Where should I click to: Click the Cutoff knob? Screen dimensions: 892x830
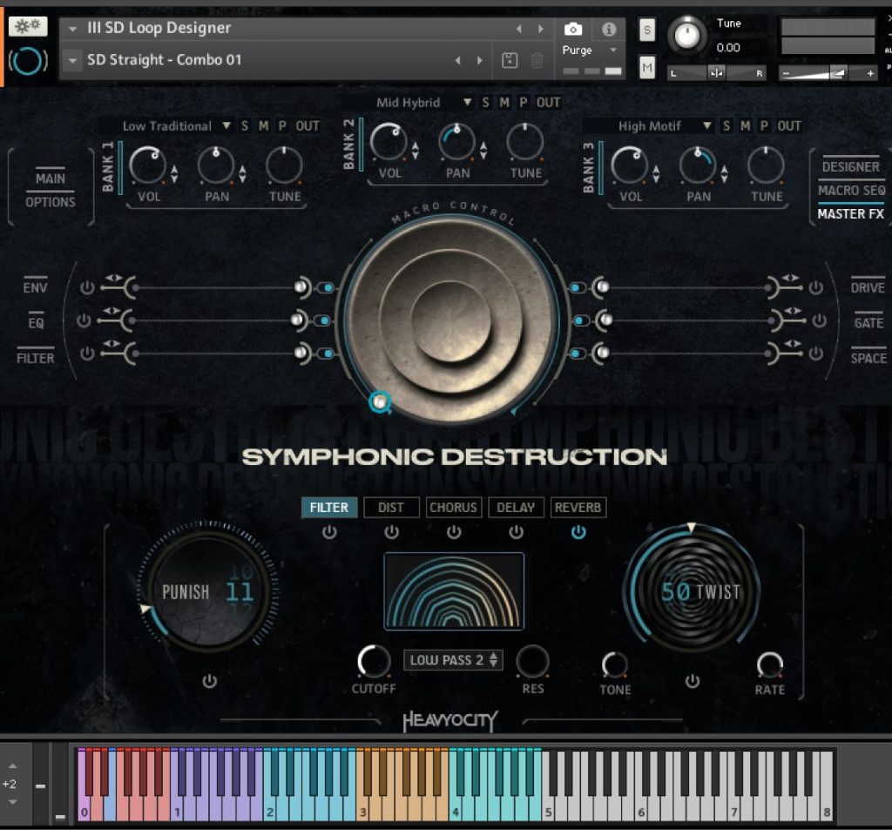374,662
